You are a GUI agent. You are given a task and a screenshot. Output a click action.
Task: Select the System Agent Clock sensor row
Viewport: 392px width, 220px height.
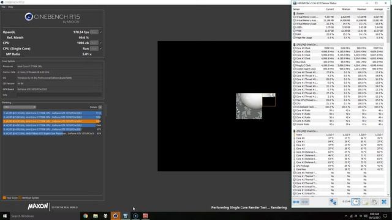click(x=339, y=69)
